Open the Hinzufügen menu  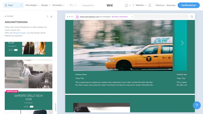32,5
